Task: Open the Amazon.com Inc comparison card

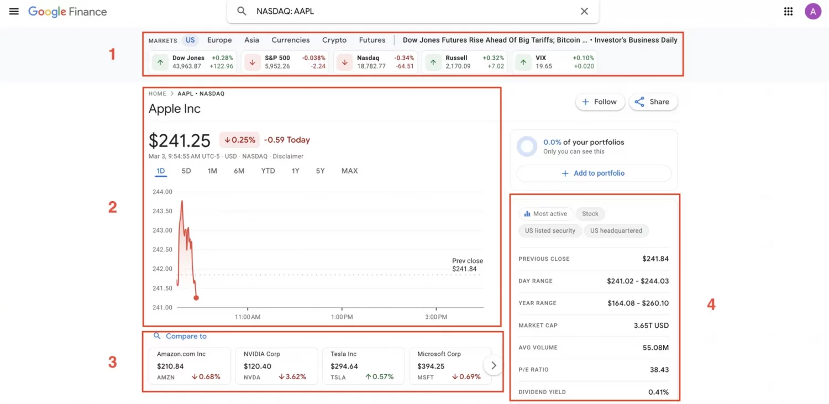Action: click(x=190, y=365)
